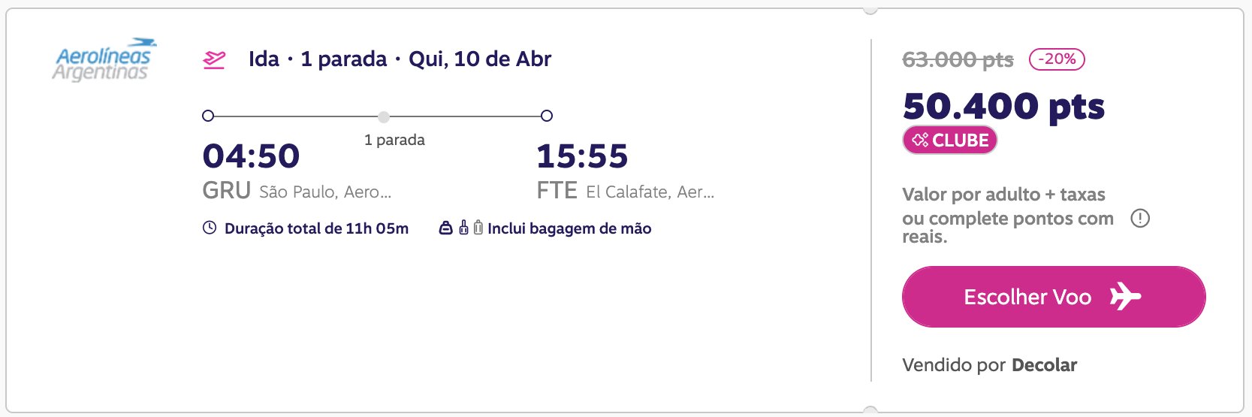Click the carry-on luggage icon

pos(463,227)
